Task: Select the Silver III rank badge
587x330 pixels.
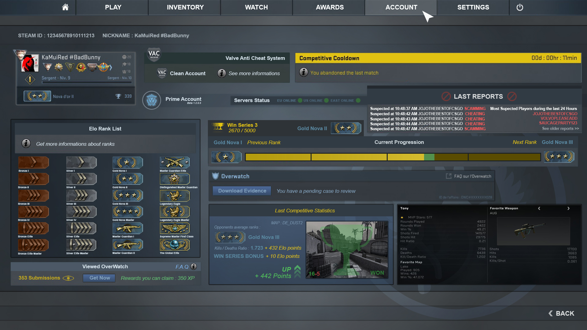Action: point(81,196)
